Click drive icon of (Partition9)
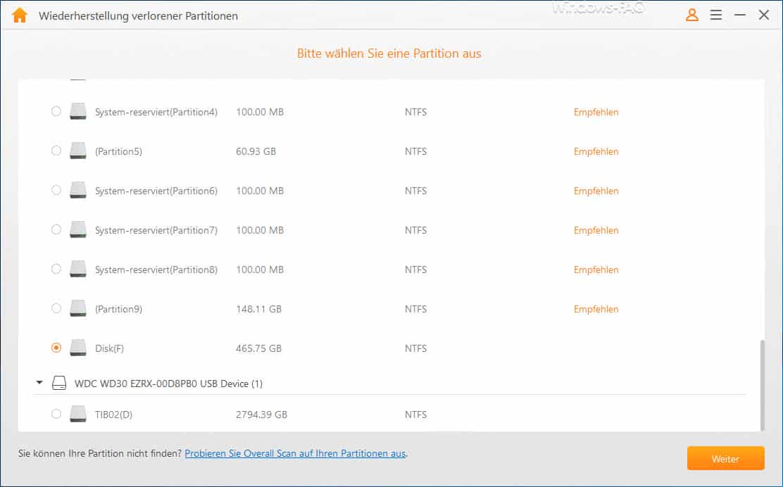The height and width of the screenshot is (487, 783). point(78,308)
